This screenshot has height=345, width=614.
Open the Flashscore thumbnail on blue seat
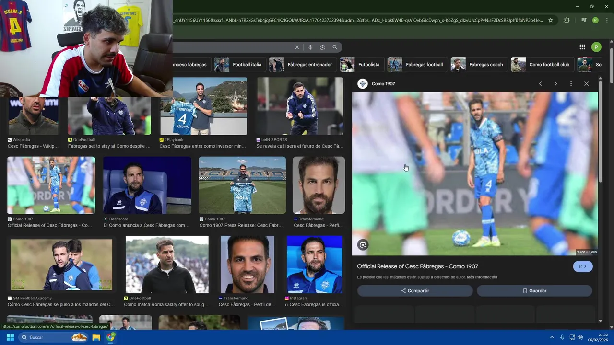147,185
